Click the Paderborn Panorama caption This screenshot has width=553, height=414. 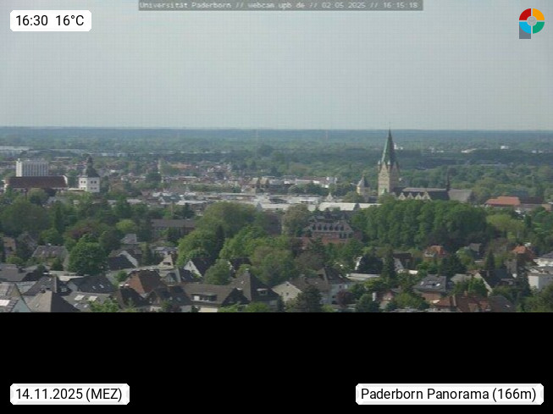click(425, 394)
